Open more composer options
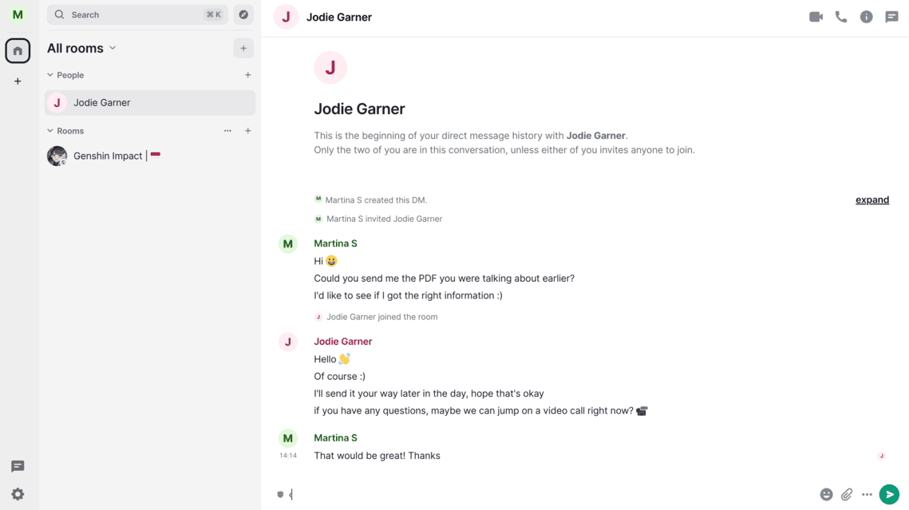 (867, 495)
